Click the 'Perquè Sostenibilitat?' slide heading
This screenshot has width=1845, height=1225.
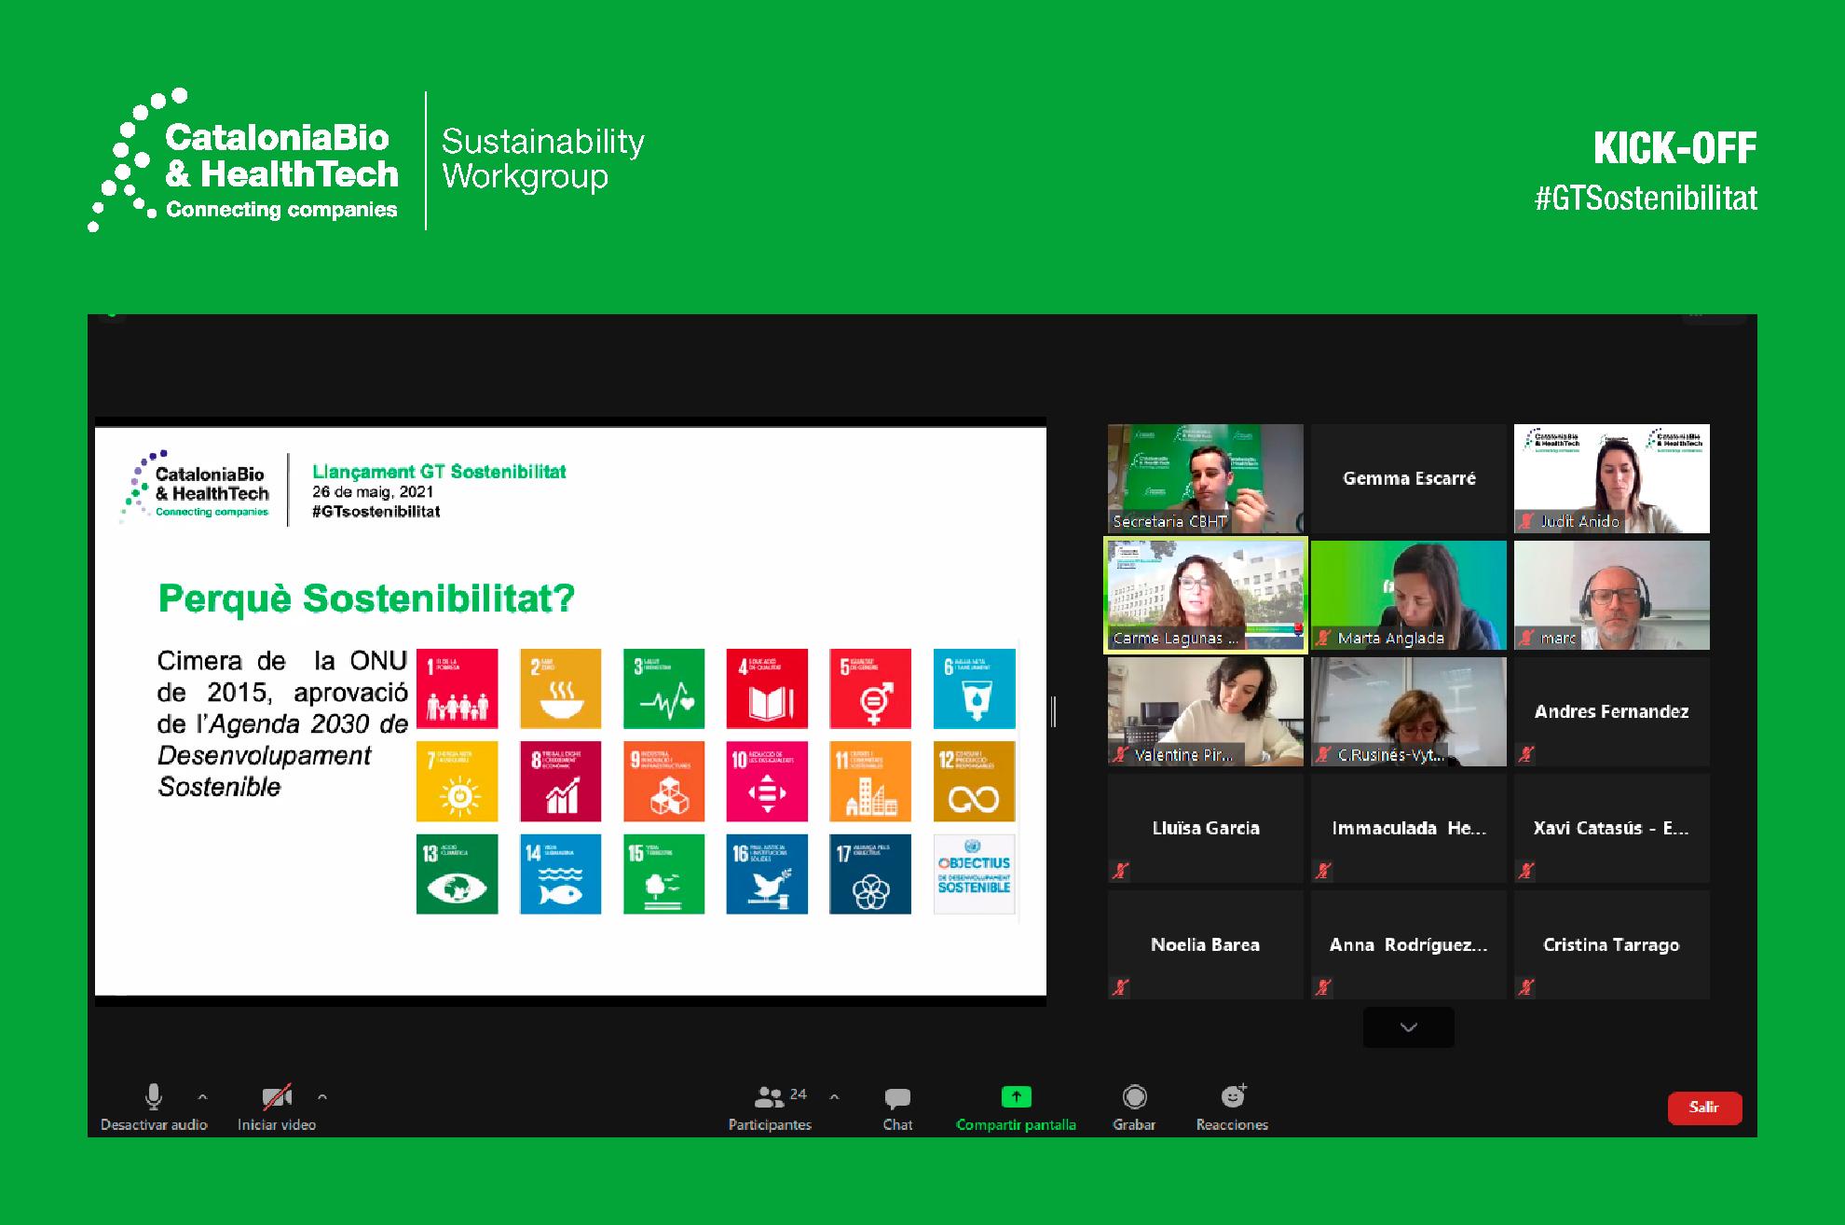366,599
